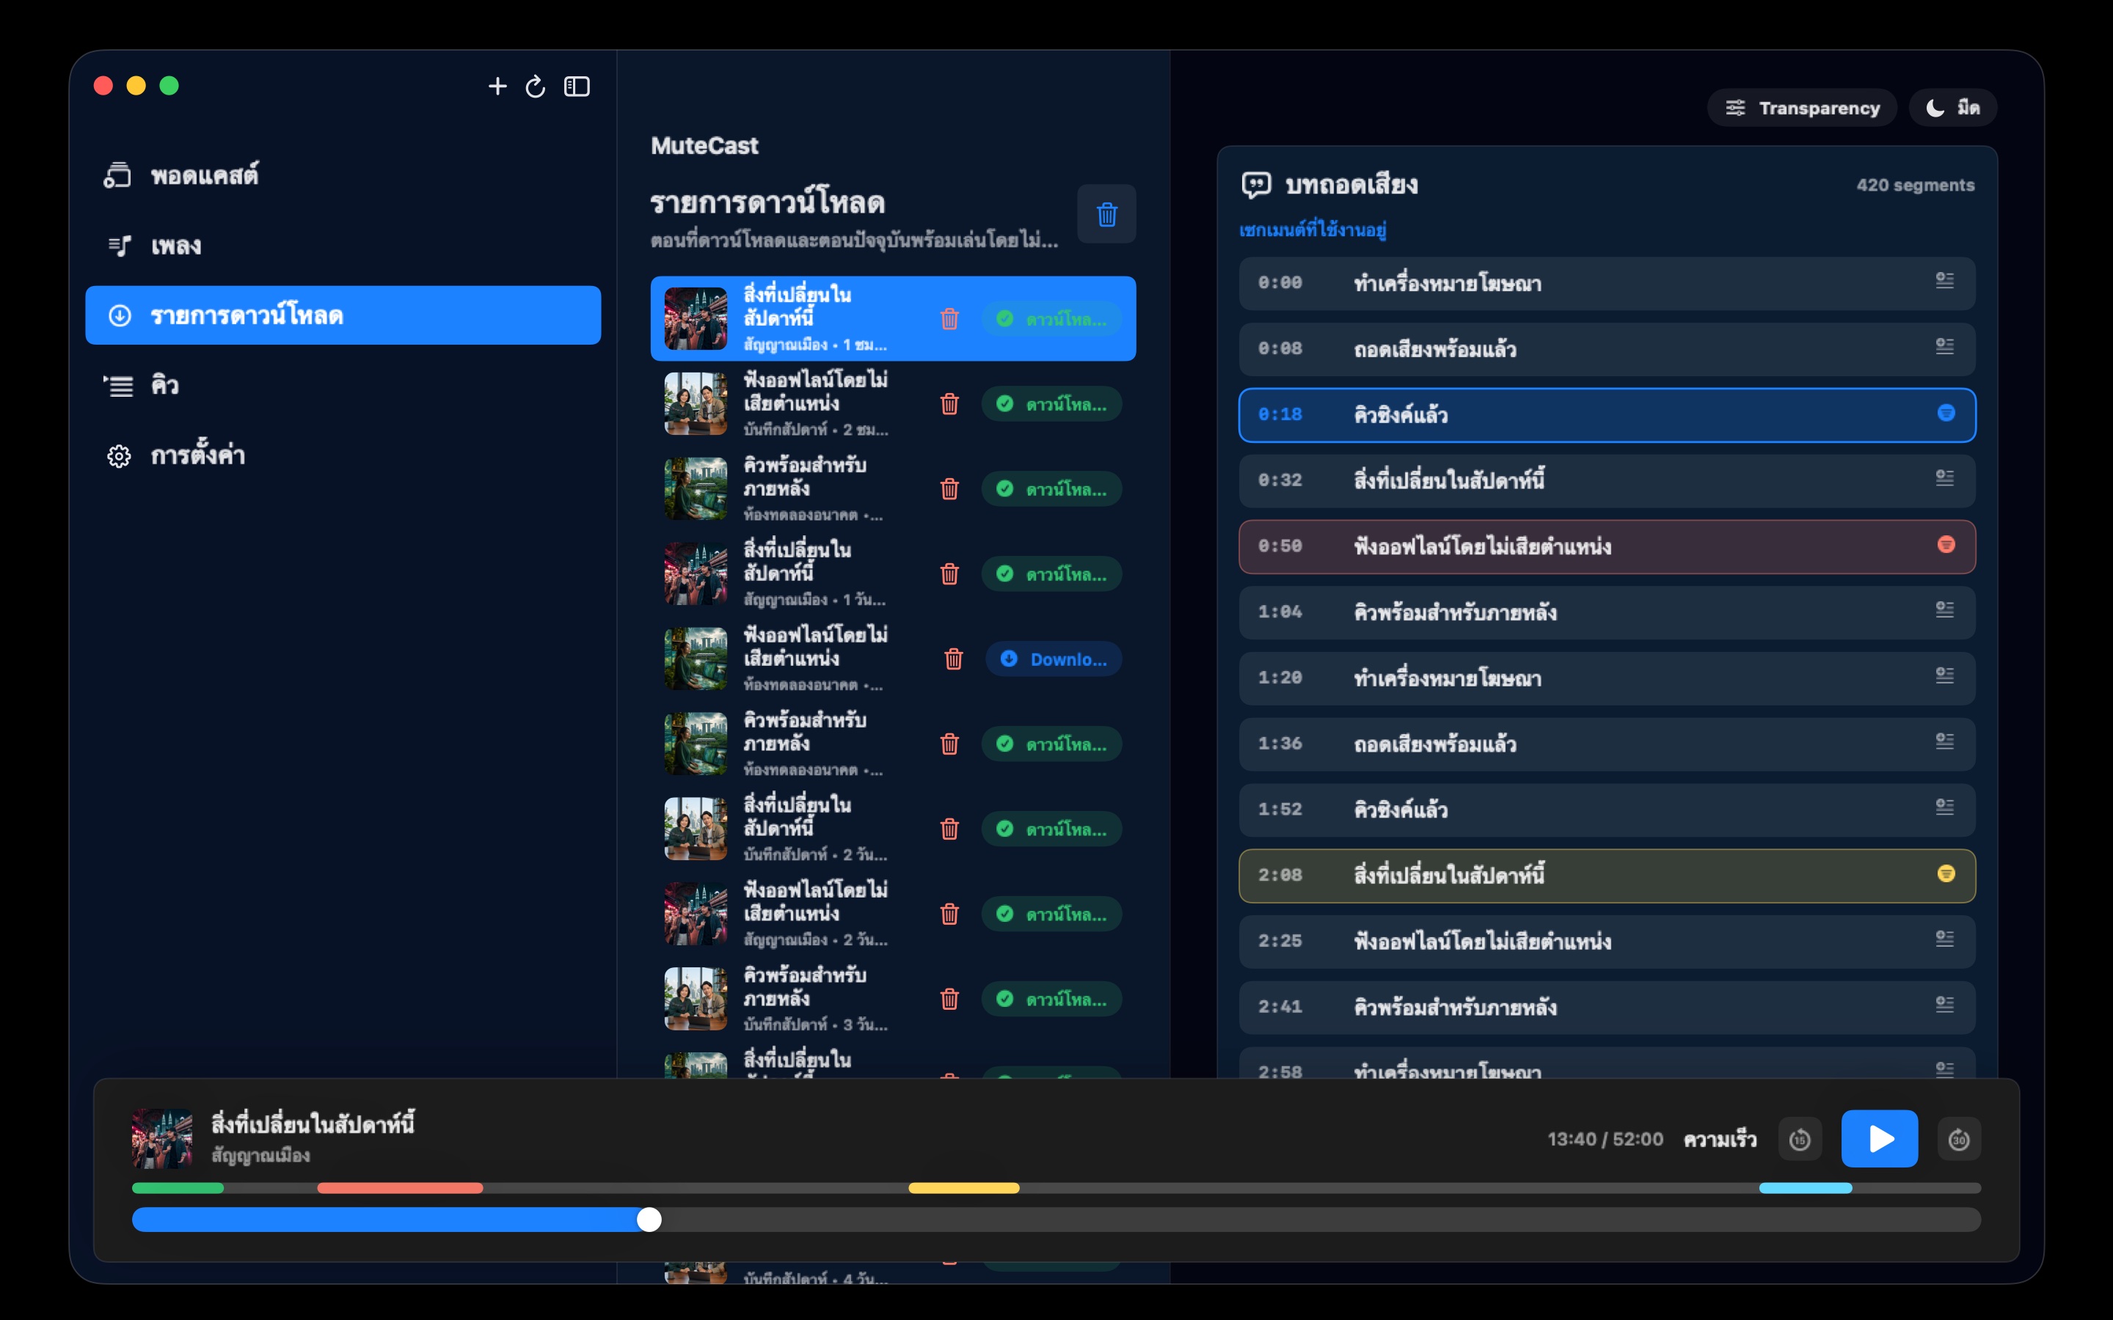Viewport: 2113px width, 1320px height.
Task: Delete the sixth row คิวพร้อมสำหรับภายหลัง download
Action: tap(949, 744)
